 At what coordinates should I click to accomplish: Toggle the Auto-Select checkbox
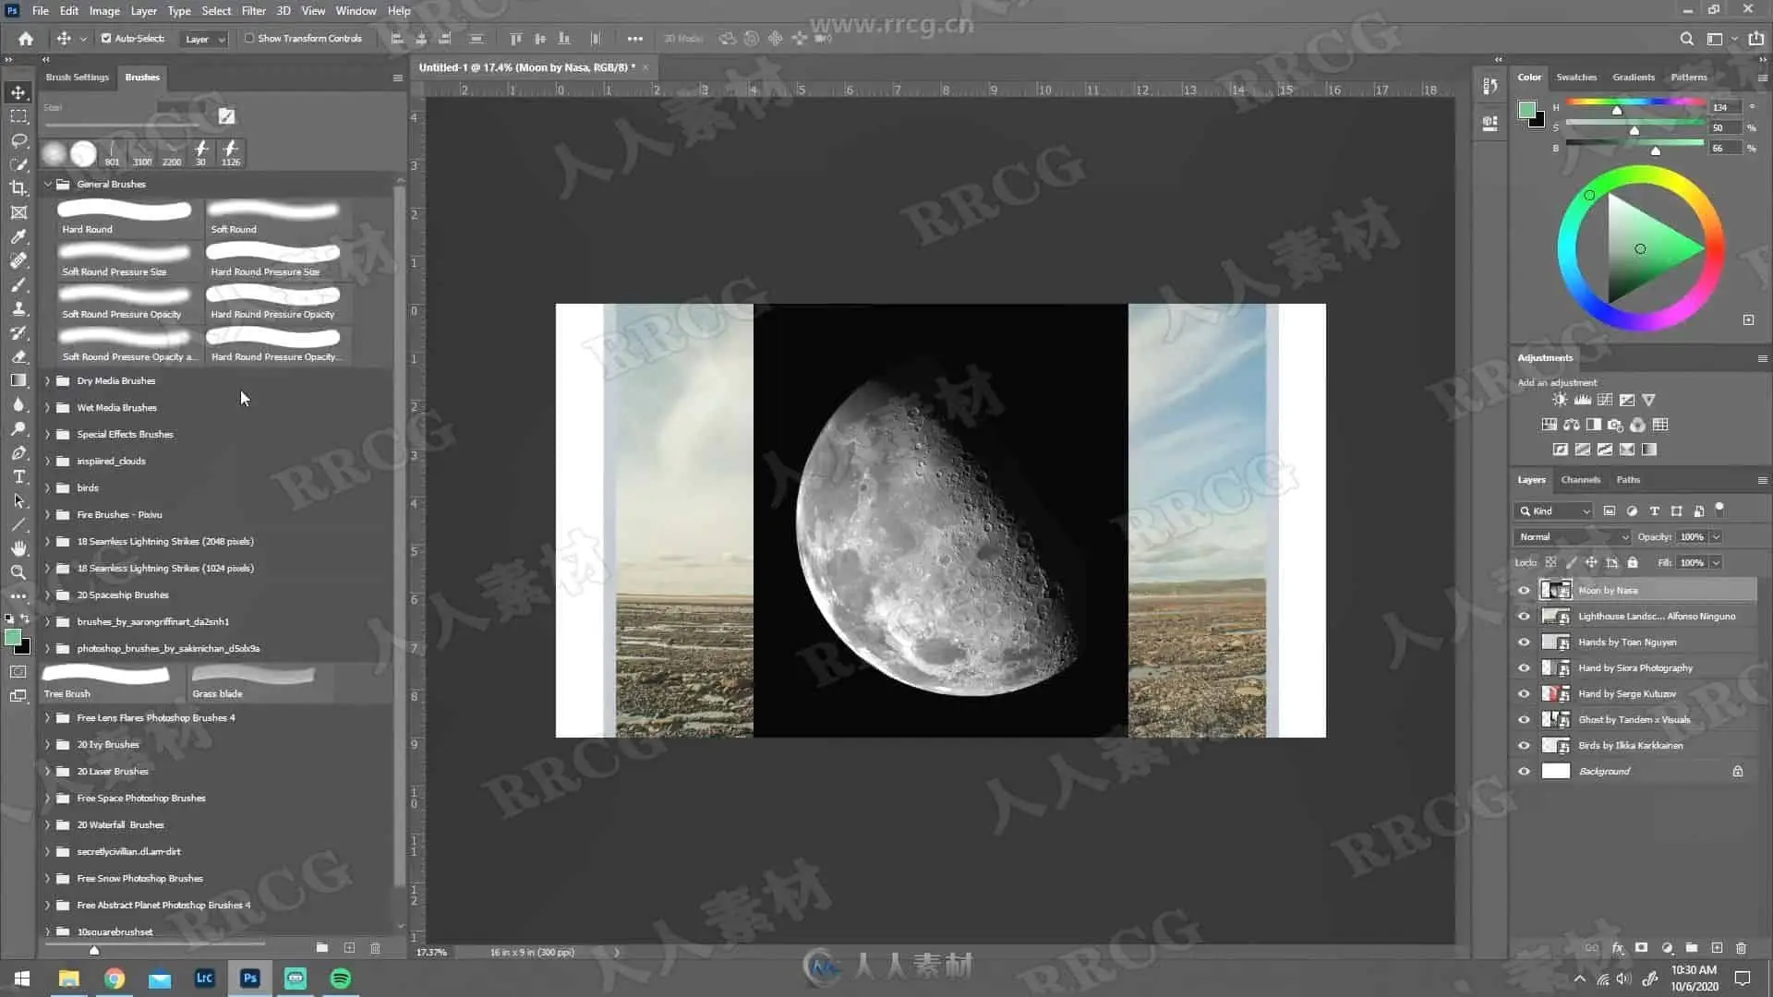tap(106, 39)
